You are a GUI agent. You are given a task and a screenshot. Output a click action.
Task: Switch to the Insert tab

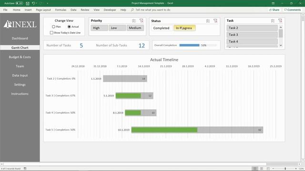[x=28, y=9]
